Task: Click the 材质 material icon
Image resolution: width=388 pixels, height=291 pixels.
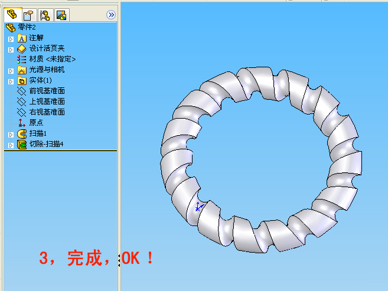Action: [x=22, y=60]
